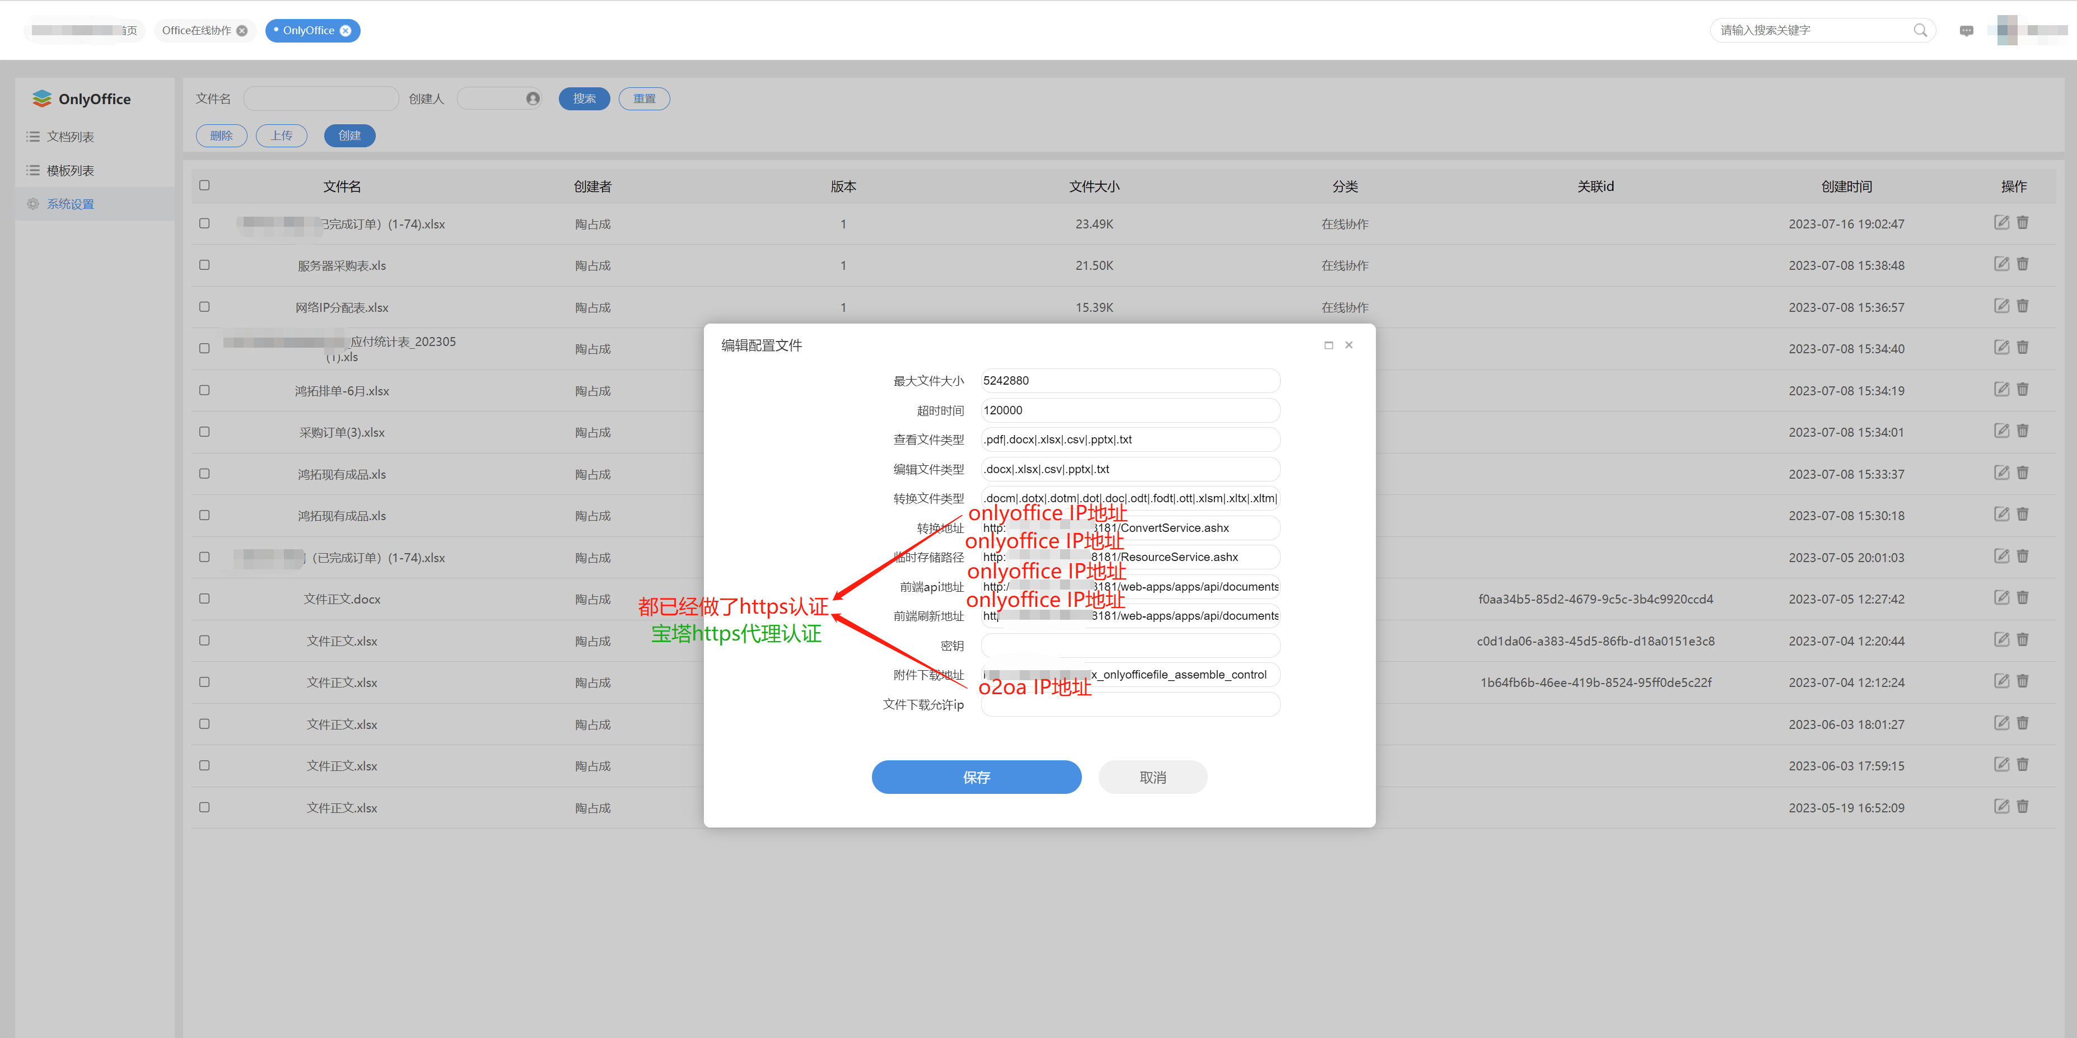Click the 最大文件大小 input field
This screenshot has width=2077, height=1038.
pos(1129,380)
